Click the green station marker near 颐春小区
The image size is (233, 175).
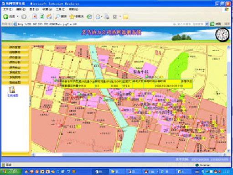pos(147,76)
